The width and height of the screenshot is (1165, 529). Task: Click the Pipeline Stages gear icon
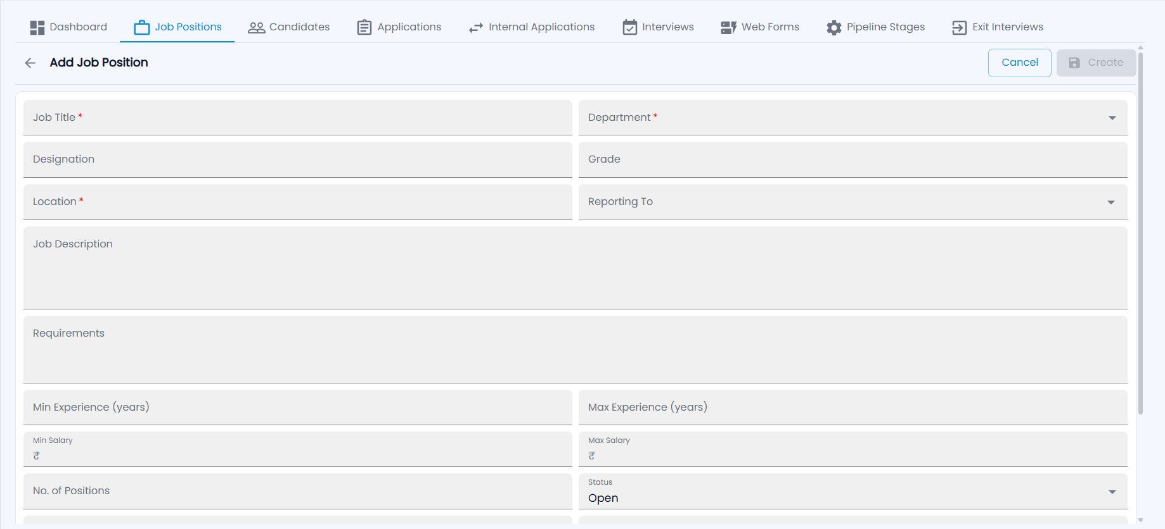coord(834,27)
